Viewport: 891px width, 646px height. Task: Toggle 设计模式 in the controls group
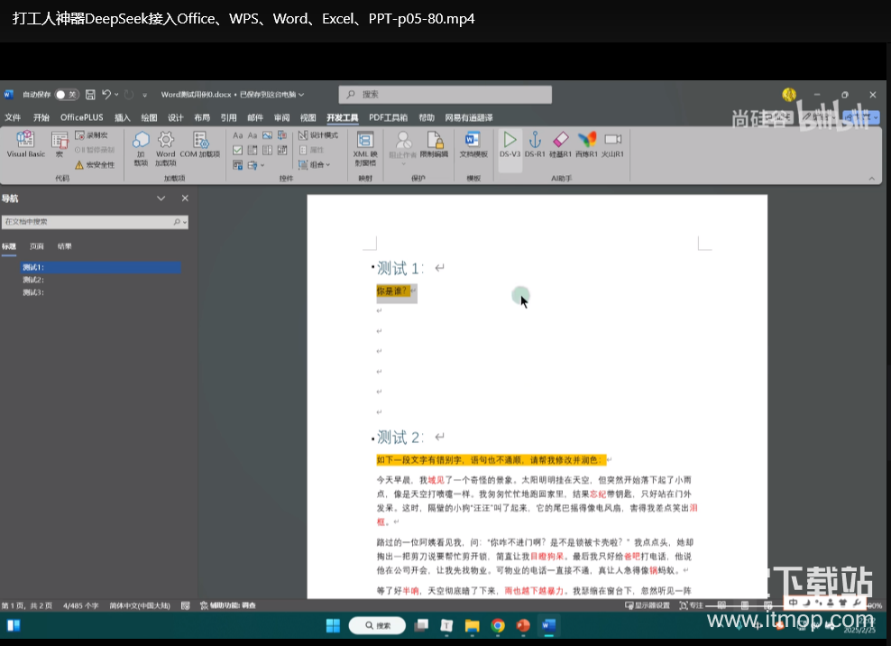click(319, 135)
